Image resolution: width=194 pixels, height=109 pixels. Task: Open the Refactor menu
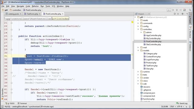click(x=35, y=6)
